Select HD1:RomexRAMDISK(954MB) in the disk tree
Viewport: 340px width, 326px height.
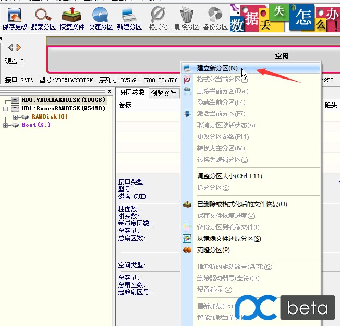click(63, 108)
